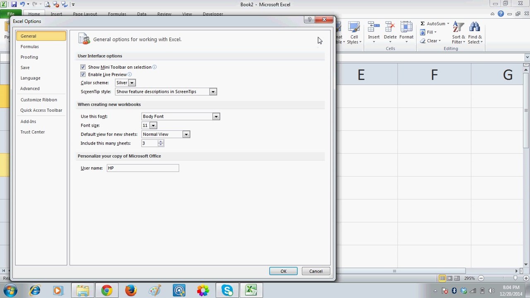Viewport: 530px width, 298px height.
Task: Open the Customize Quick Access Toolbar arrow
Action: [73, 5]
